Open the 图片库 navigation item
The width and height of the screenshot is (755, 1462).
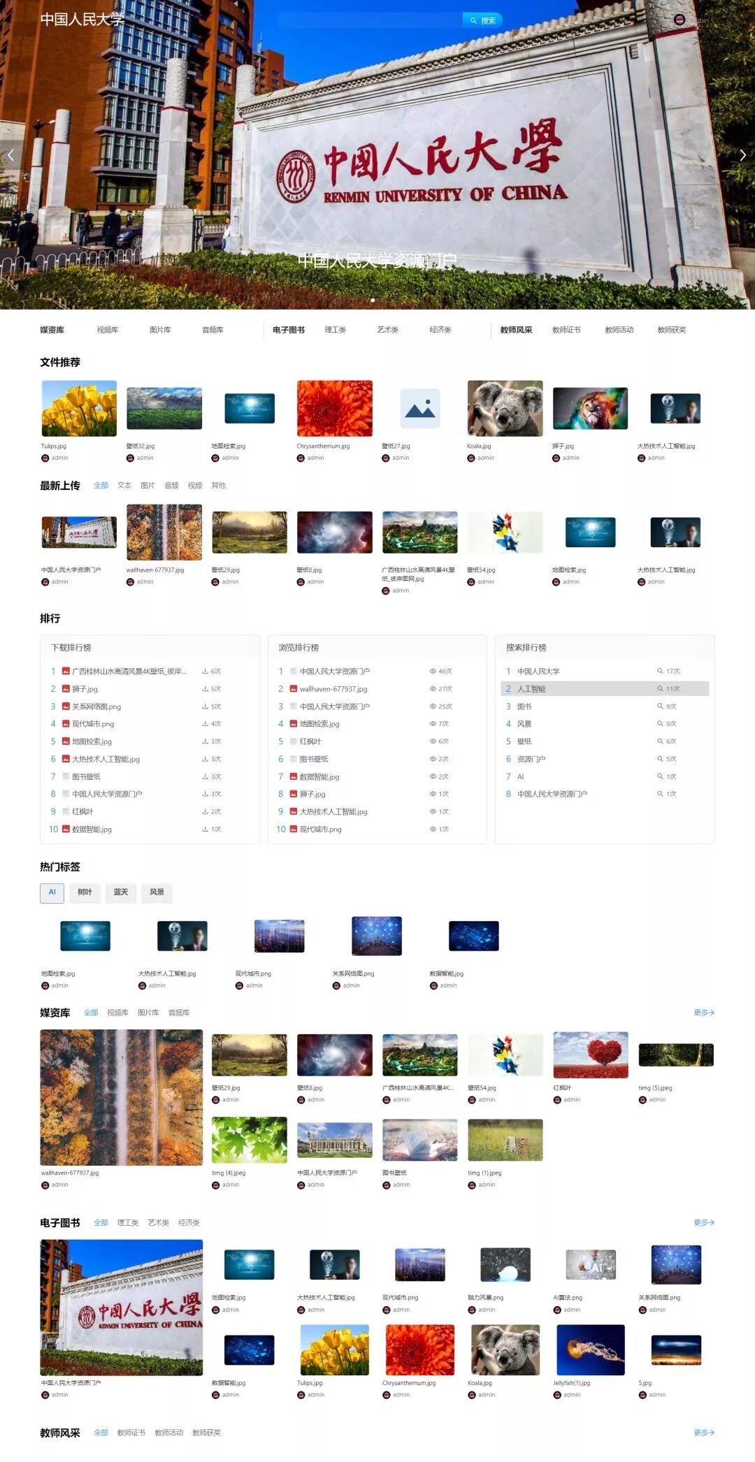(160, 330)
